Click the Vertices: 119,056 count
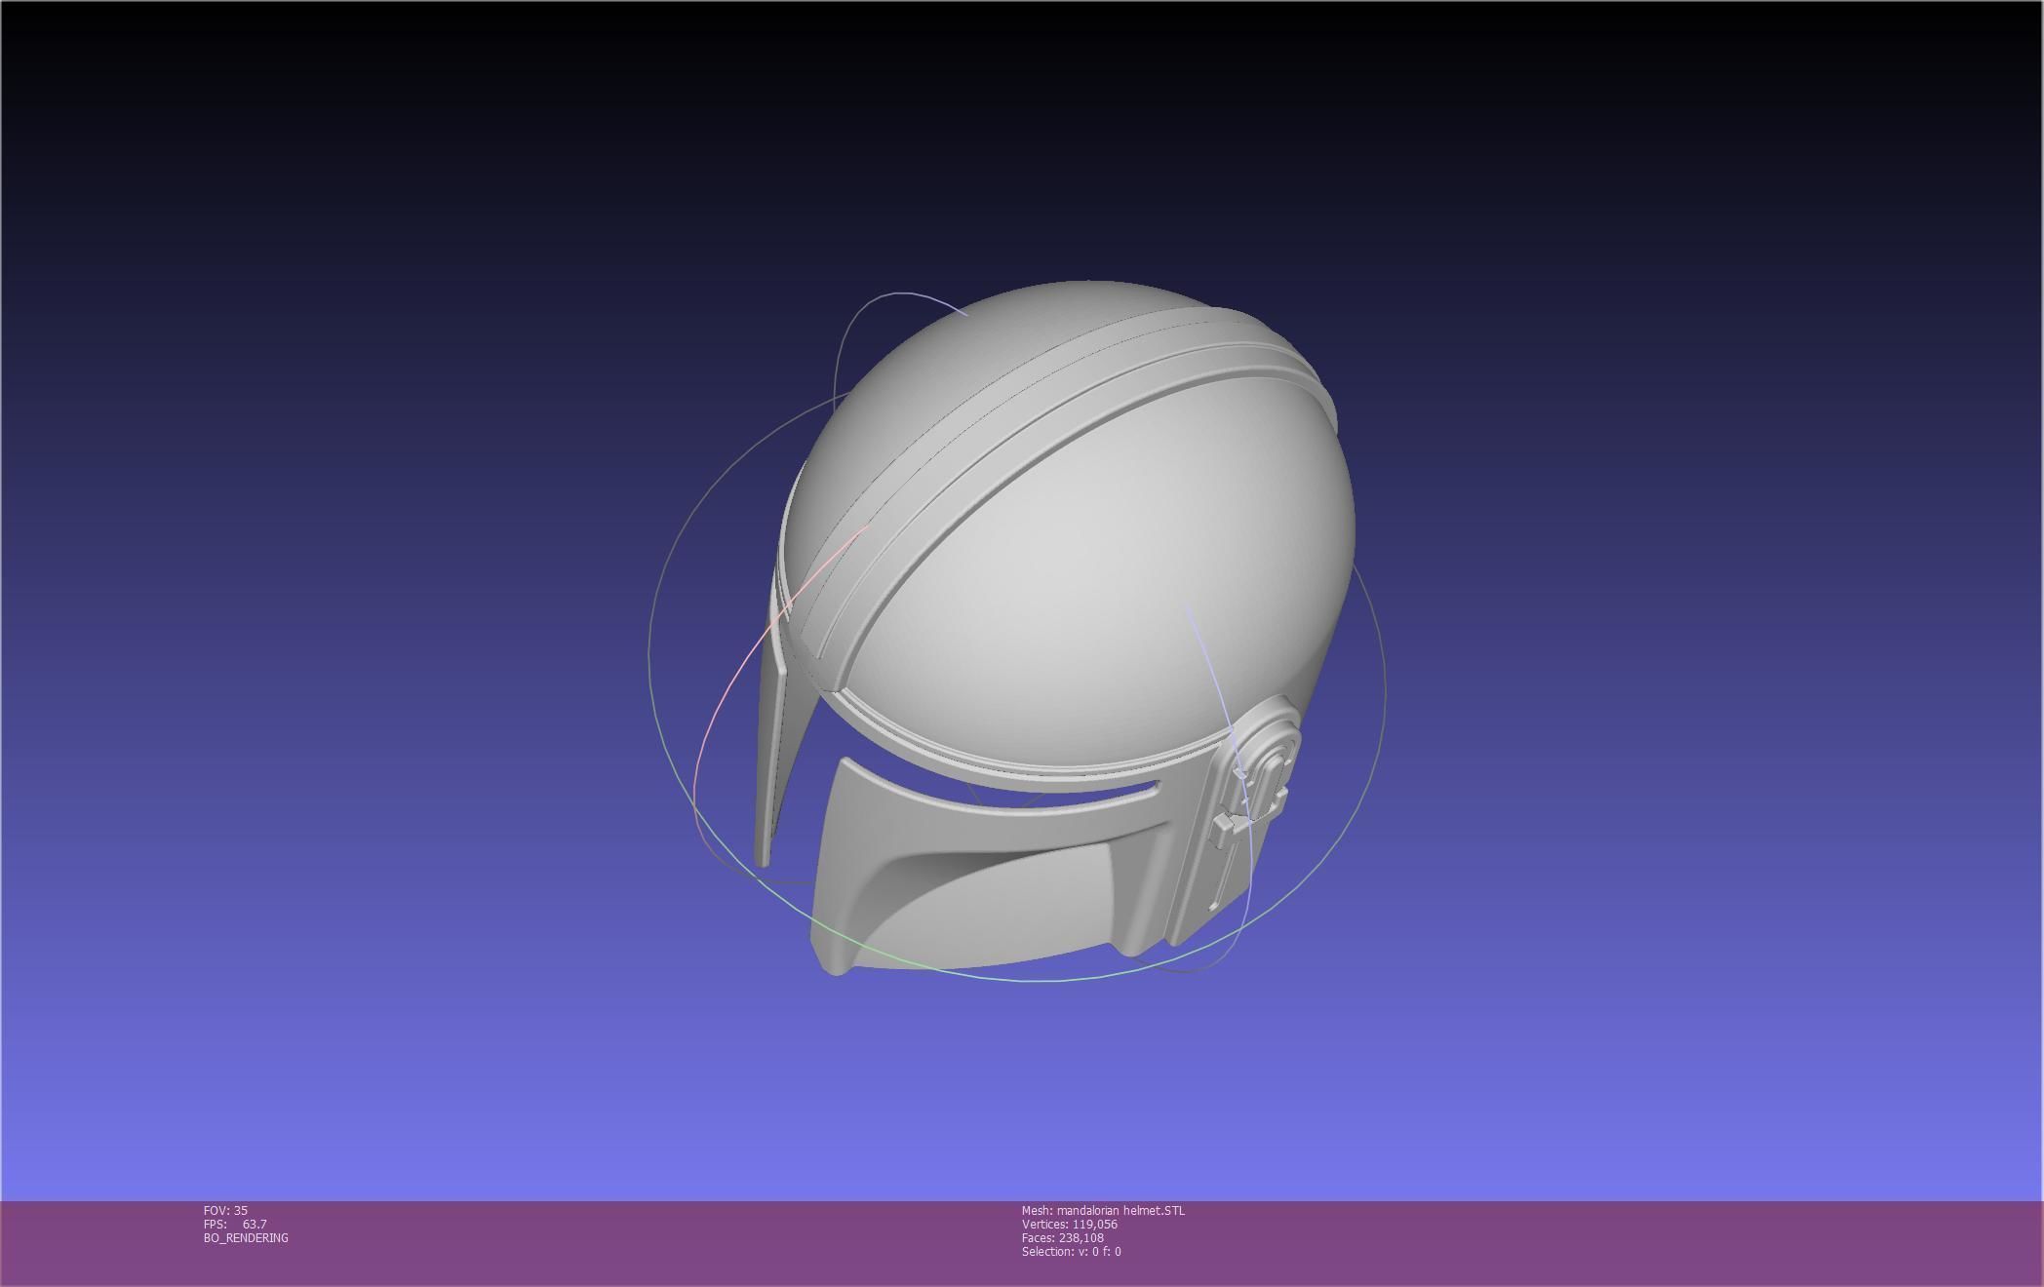Viewport: 2044px width, 1287px height. [1070, 1224]
